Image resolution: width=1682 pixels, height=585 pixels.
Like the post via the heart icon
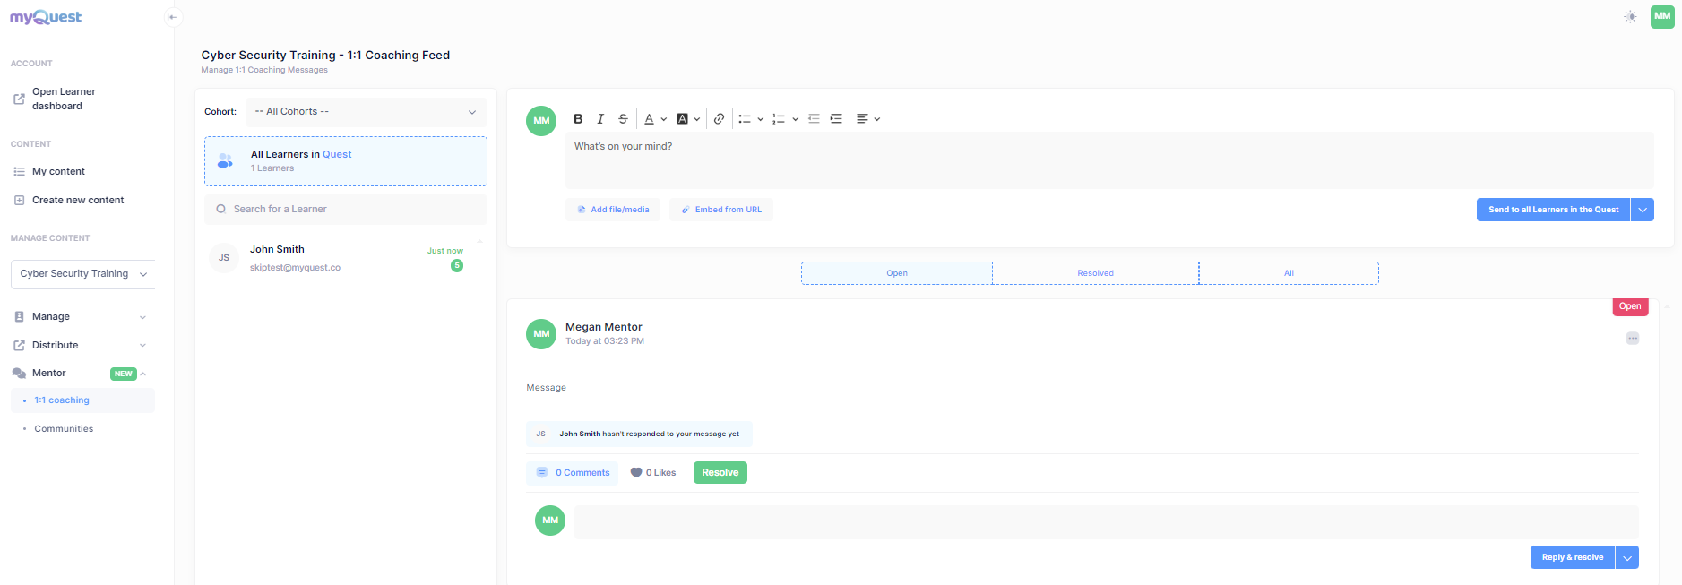click(x=636, y=473)
